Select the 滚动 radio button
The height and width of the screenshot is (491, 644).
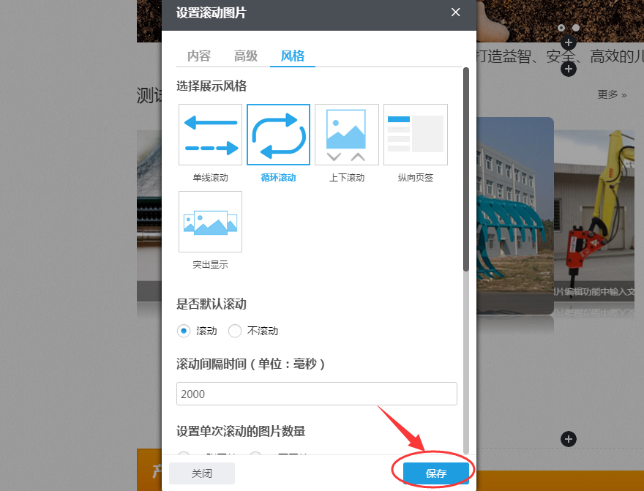pyautogui.click(x=184, y=331)
